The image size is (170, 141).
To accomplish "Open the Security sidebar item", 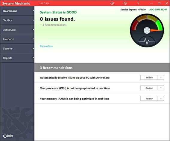I will pyautogui.click(x=17, y=48).
